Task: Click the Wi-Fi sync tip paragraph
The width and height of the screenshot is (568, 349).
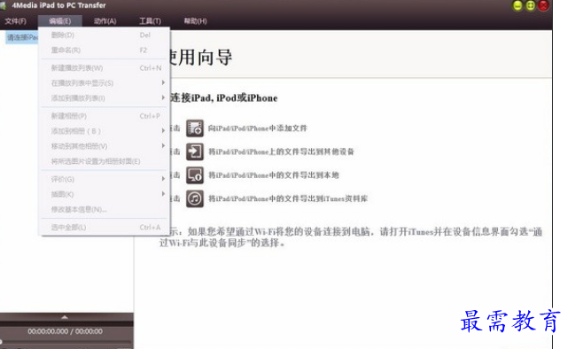Action: pyautogui.click(x=351, y=237)
